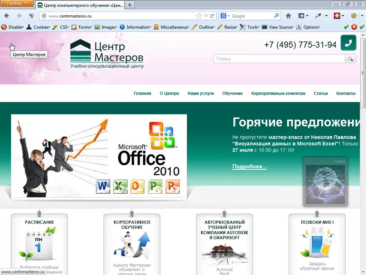Screen dimensions: 366x275
Task: Open the Outline dropdown menu
Action: pos(203,27)
